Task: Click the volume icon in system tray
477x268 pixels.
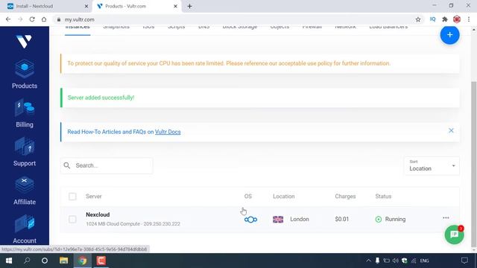Action: point(396,261)
